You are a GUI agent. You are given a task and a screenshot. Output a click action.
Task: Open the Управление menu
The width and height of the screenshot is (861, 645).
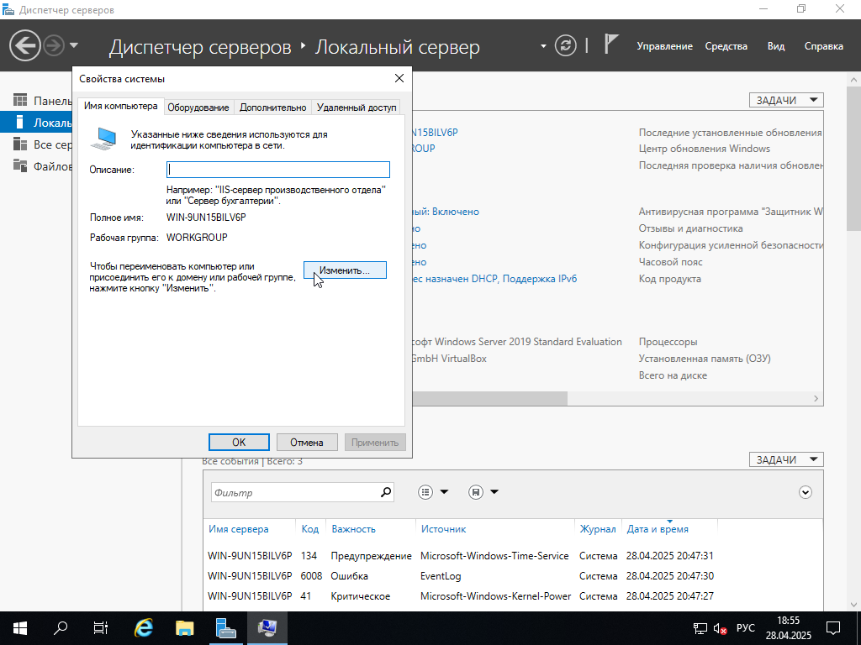pyautogui.click(x=664, y=46)
